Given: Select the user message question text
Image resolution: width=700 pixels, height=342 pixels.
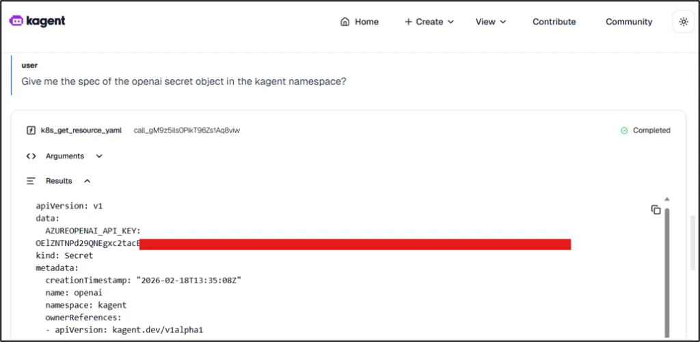Looking at the screenshot, I should [x=183, y=82].
